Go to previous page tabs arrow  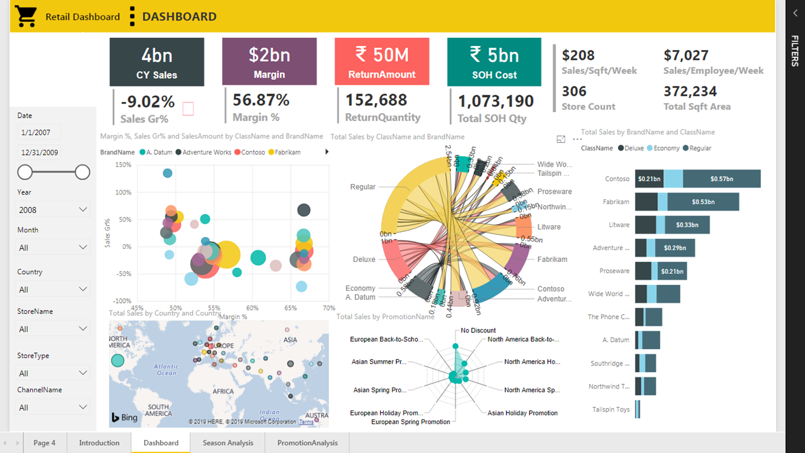[5, 443]
